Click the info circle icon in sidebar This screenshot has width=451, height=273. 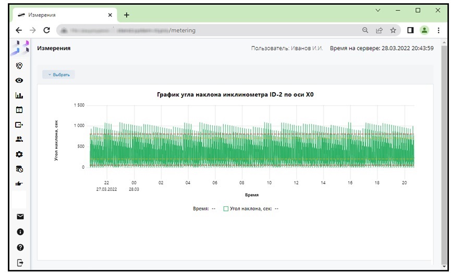coord(20,232)
